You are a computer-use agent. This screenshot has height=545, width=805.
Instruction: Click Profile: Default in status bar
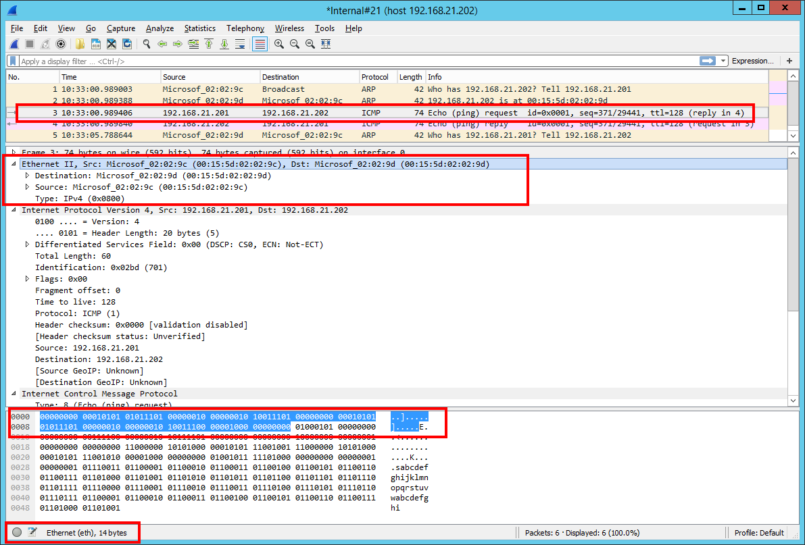coord(759,533)
